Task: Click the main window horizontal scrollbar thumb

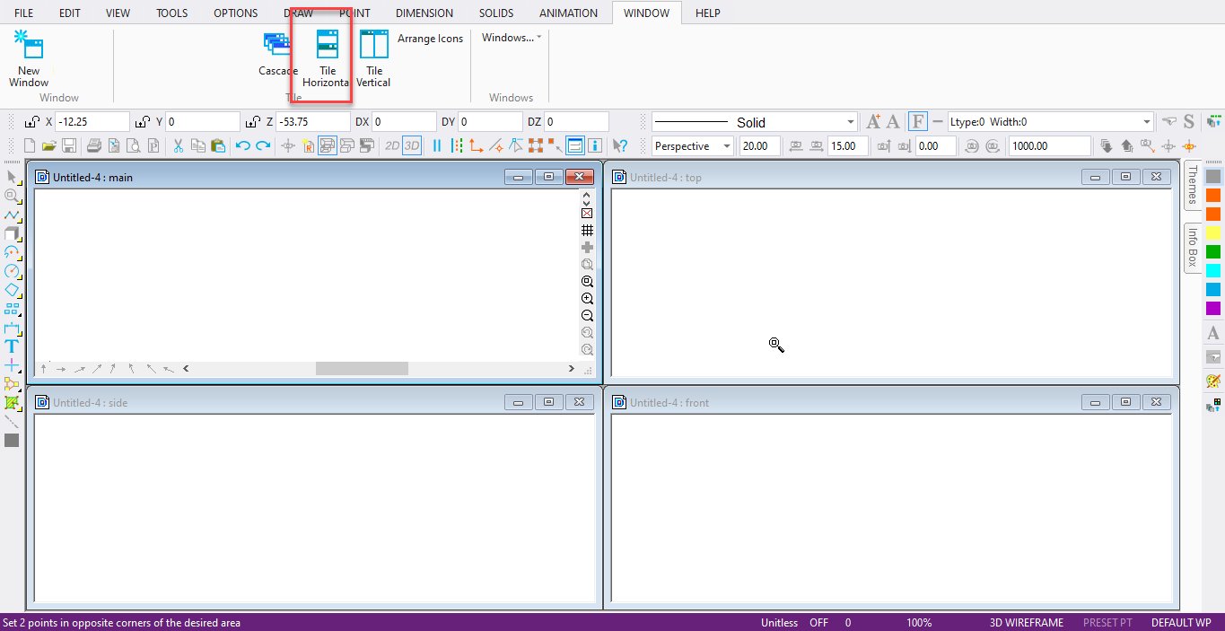Action: click(x=362, y=368)
